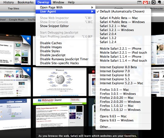The width and height of the screenshot is (164, 138).
Task: Toggle Disable JavaScript option
Action: point(65,55)
